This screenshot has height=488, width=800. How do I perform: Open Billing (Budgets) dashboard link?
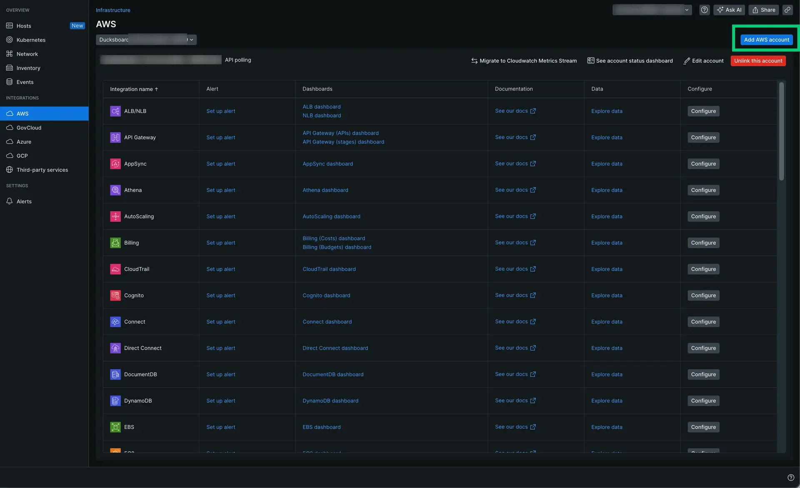coord(337,247)
